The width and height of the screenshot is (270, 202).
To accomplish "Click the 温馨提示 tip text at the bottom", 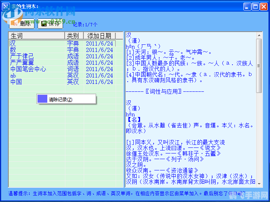I will pos(127,193).
